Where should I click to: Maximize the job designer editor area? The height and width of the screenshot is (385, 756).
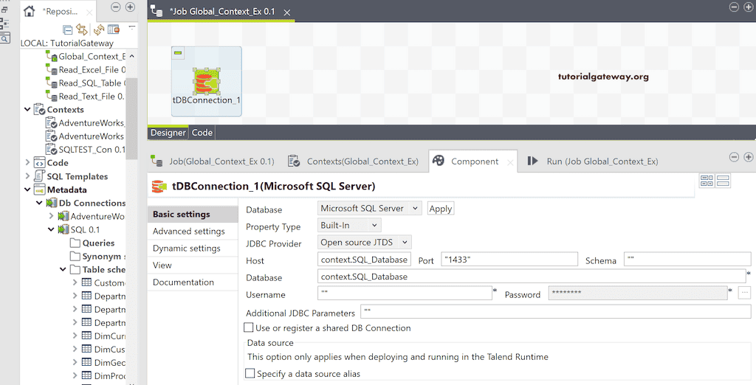[x=749, y=7]
